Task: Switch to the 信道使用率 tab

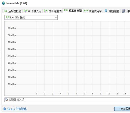Action: tap(93, 11)
